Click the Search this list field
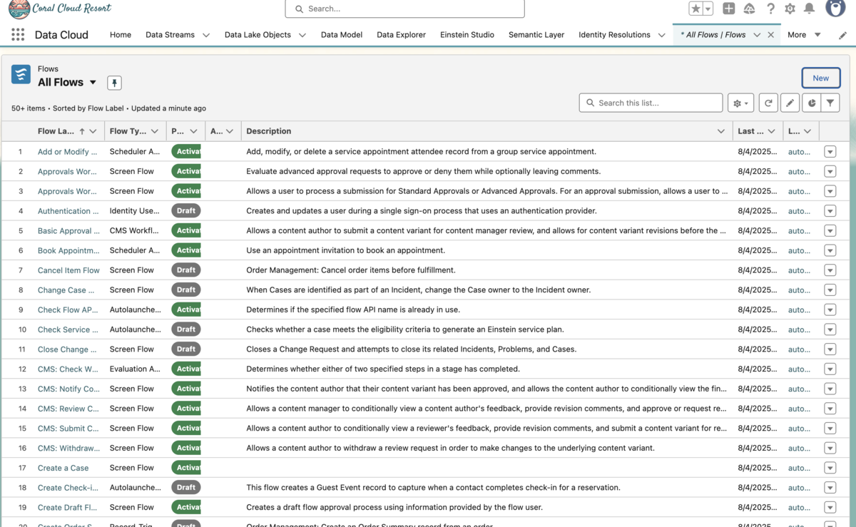 click(x=651, y=103)
